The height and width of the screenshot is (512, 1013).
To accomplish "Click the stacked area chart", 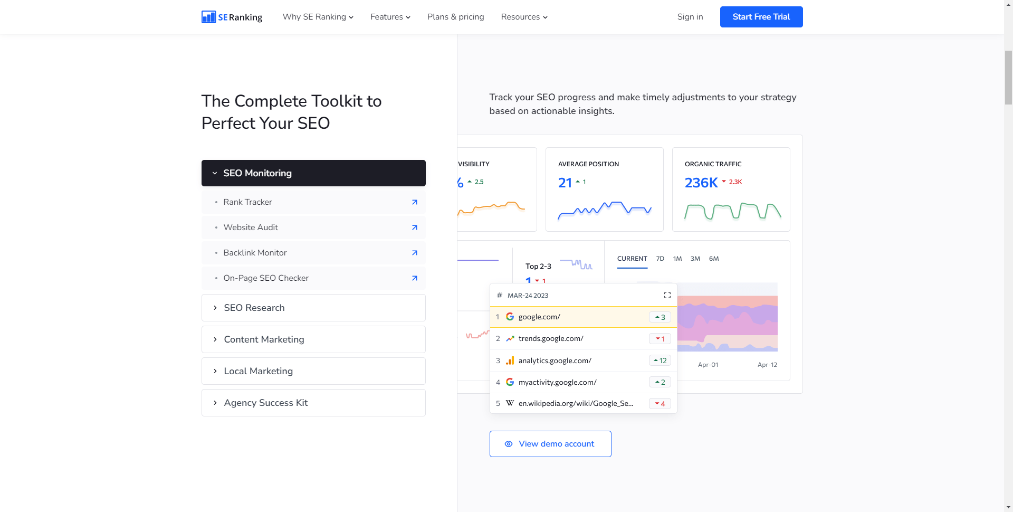I will [728, 317].
